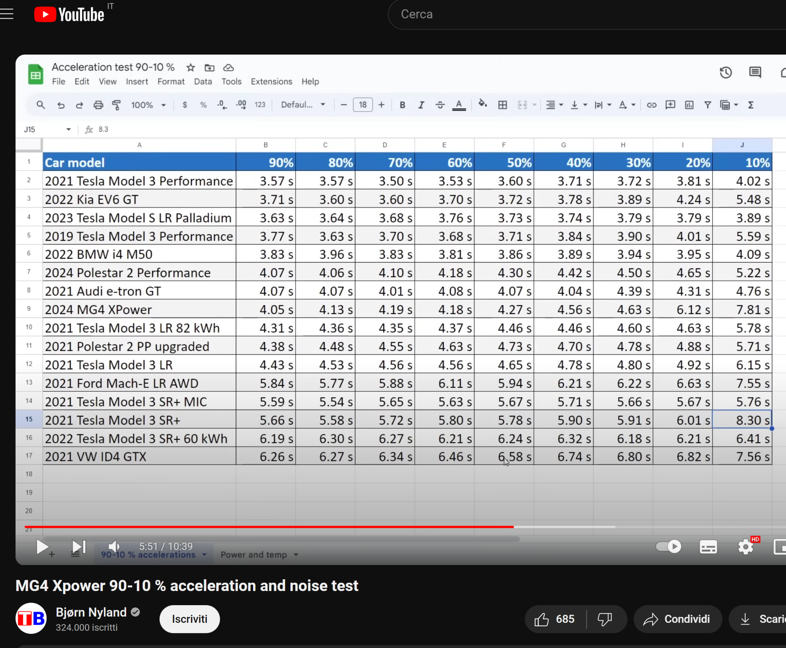Image resolution: width=786 pixels, height=648 pixels.
Task: Open the Insert menu
Action: click(137, 81)
